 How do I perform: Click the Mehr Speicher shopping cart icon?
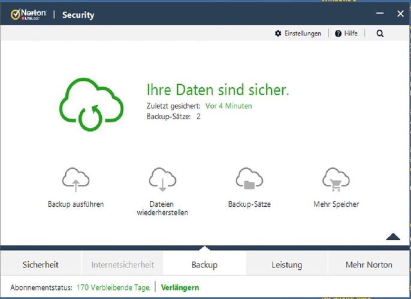coord(336,179)
